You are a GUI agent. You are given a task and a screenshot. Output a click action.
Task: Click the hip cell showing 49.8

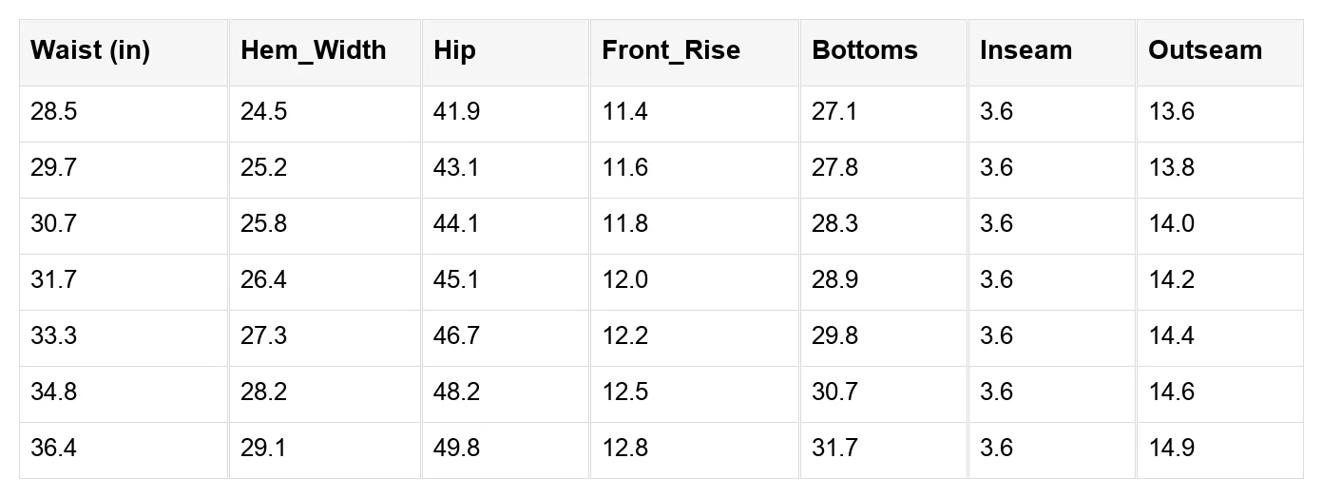point(506,450)
